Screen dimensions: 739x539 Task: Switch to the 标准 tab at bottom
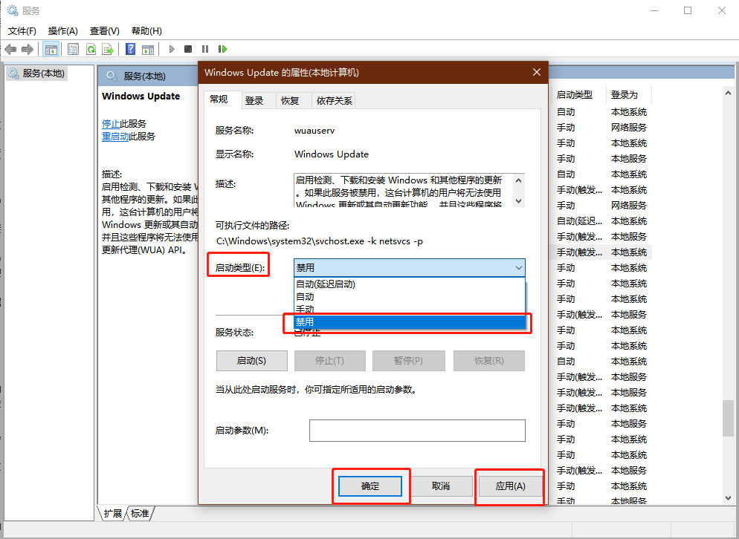[138, 513]
